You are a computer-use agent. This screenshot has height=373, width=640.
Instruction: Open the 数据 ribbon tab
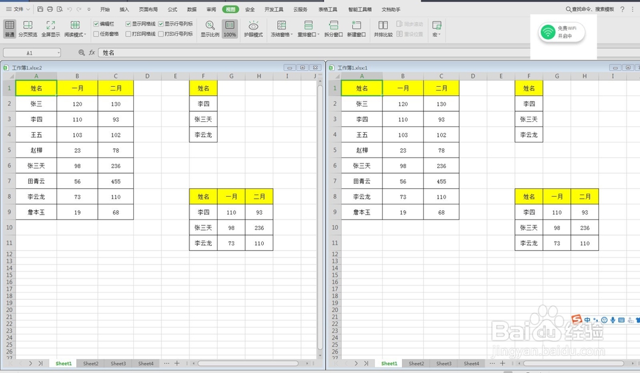192,10
